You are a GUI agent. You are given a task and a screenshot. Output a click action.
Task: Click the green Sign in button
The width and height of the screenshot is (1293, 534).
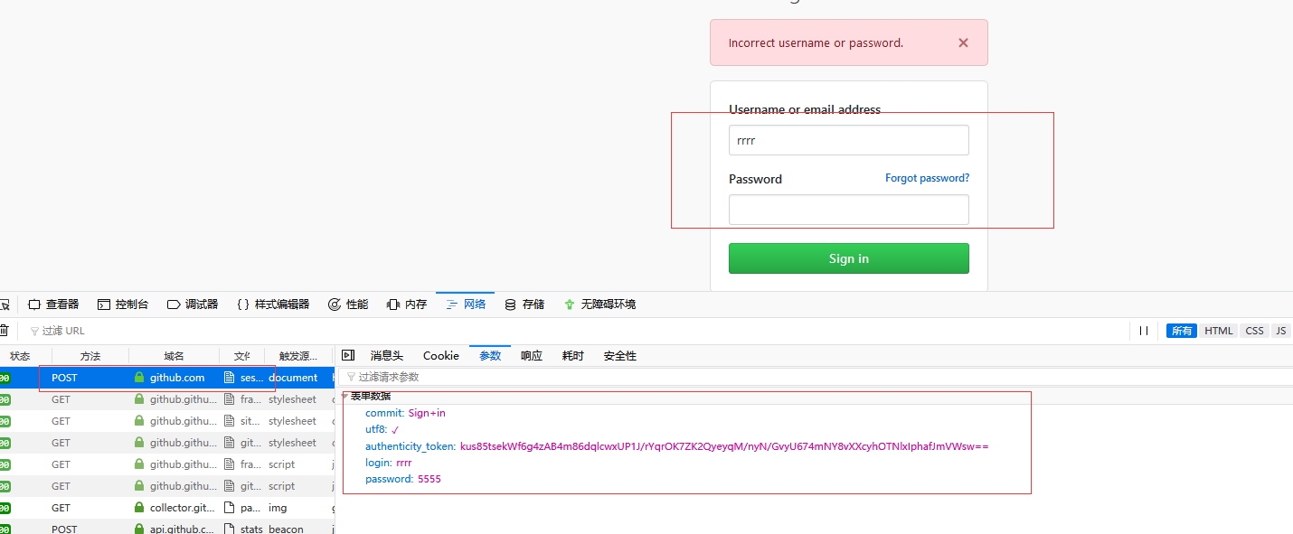(848, 258)
